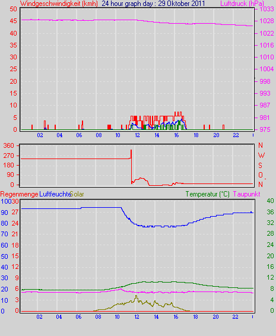Screen dimensions: 276x336
Task: Click the Taupunkt legend label
Action: [x=247, y=194]
